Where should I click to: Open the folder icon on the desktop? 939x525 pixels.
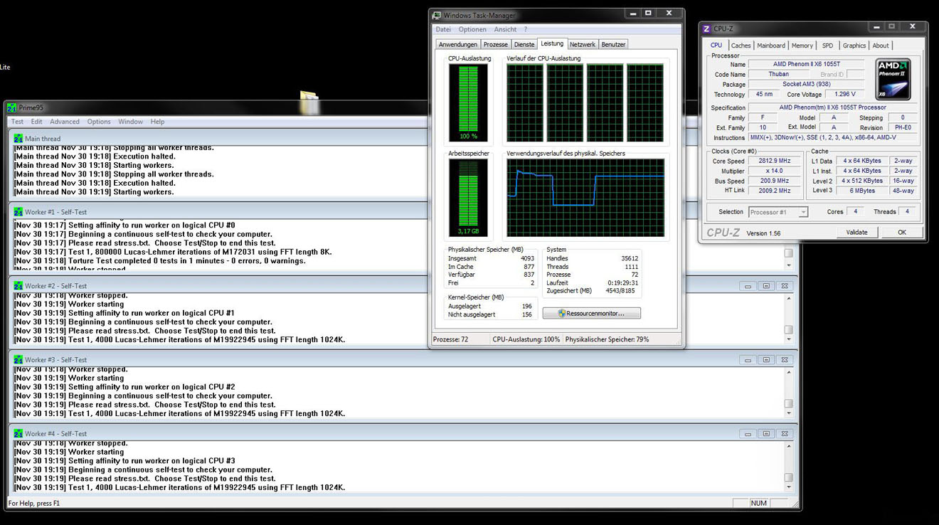[x=309, y=102]
